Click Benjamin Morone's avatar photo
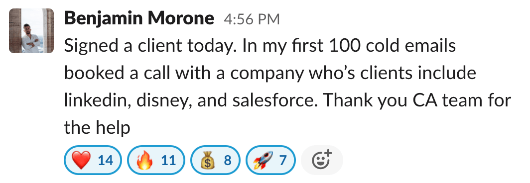 point(31,31)
